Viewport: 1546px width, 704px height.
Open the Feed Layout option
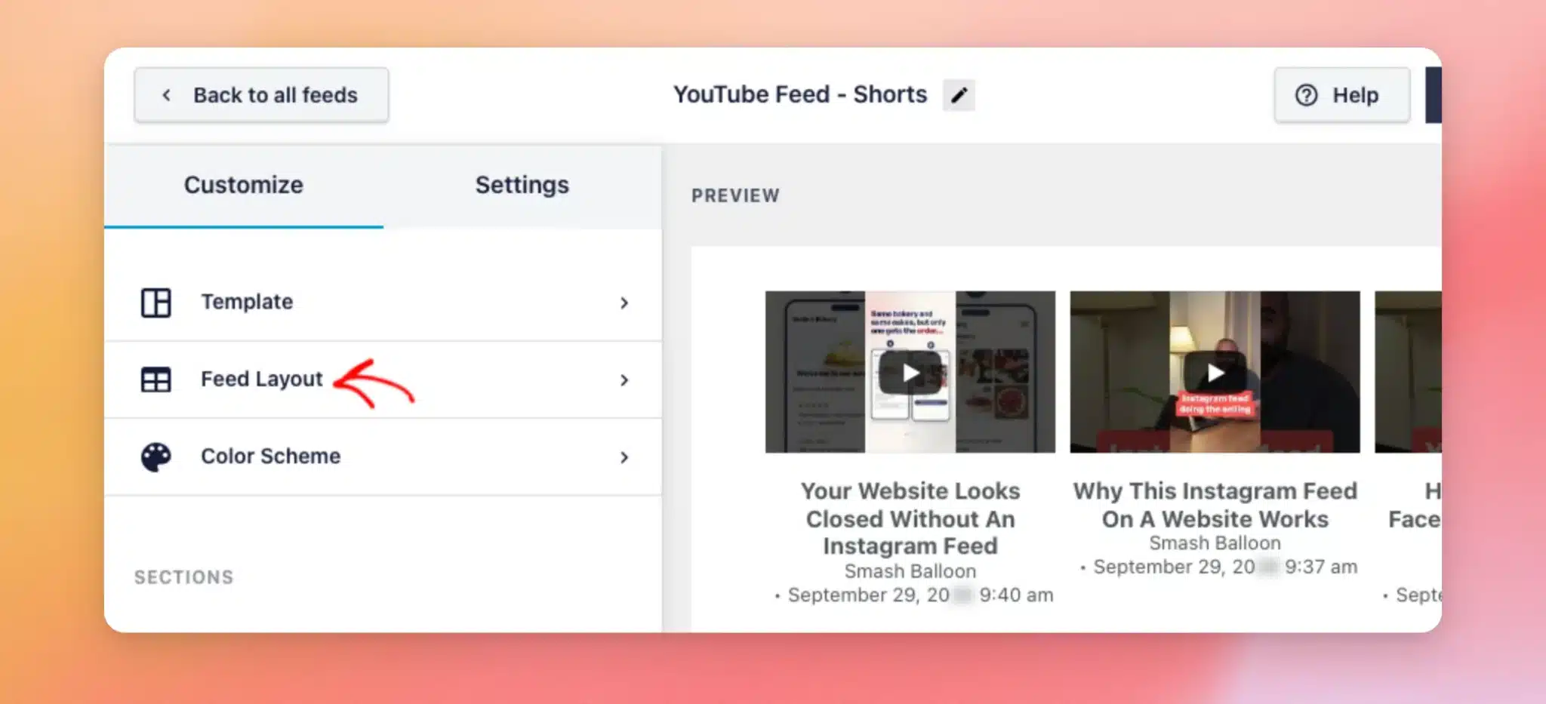(383, 380)
